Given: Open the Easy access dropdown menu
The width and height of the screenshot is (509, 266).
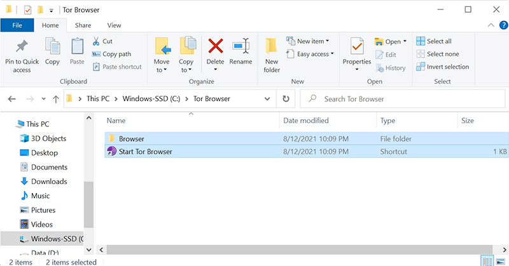Looking at the screenshot, I should 310,54.
